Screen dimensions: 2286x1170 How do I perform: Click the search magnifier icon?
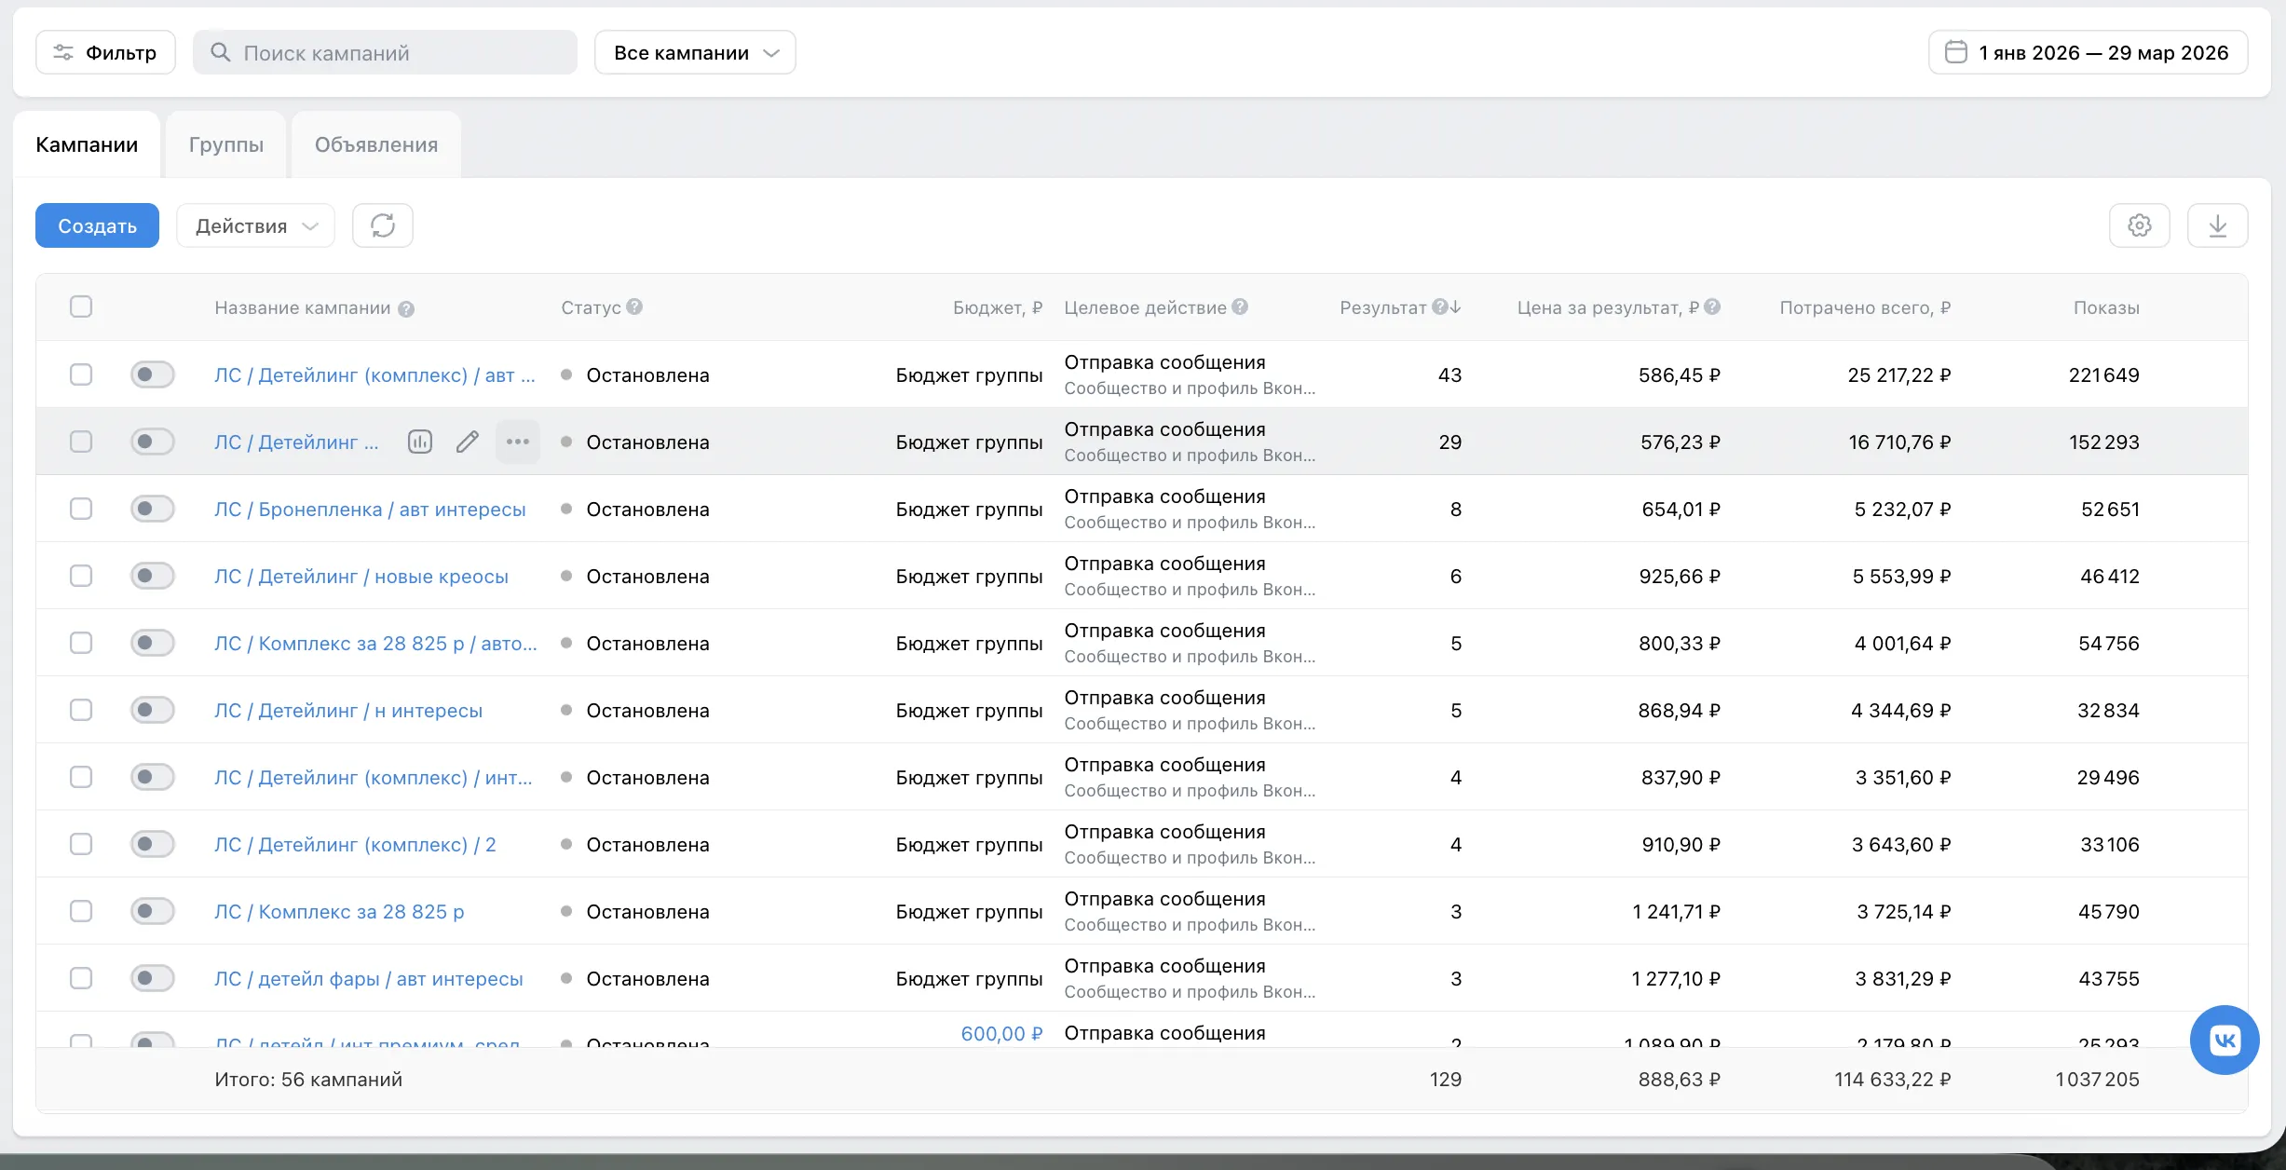pos(220,52)
